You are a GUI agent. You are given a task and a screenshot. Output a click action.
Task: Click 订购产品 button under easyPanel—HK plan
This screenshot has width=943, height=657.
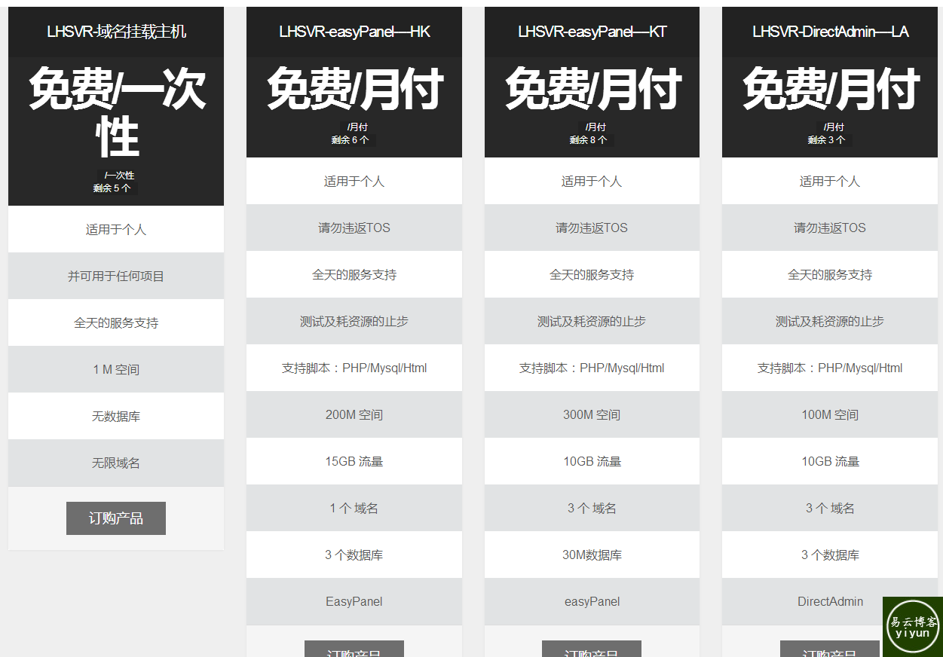[x=354, y=649]
